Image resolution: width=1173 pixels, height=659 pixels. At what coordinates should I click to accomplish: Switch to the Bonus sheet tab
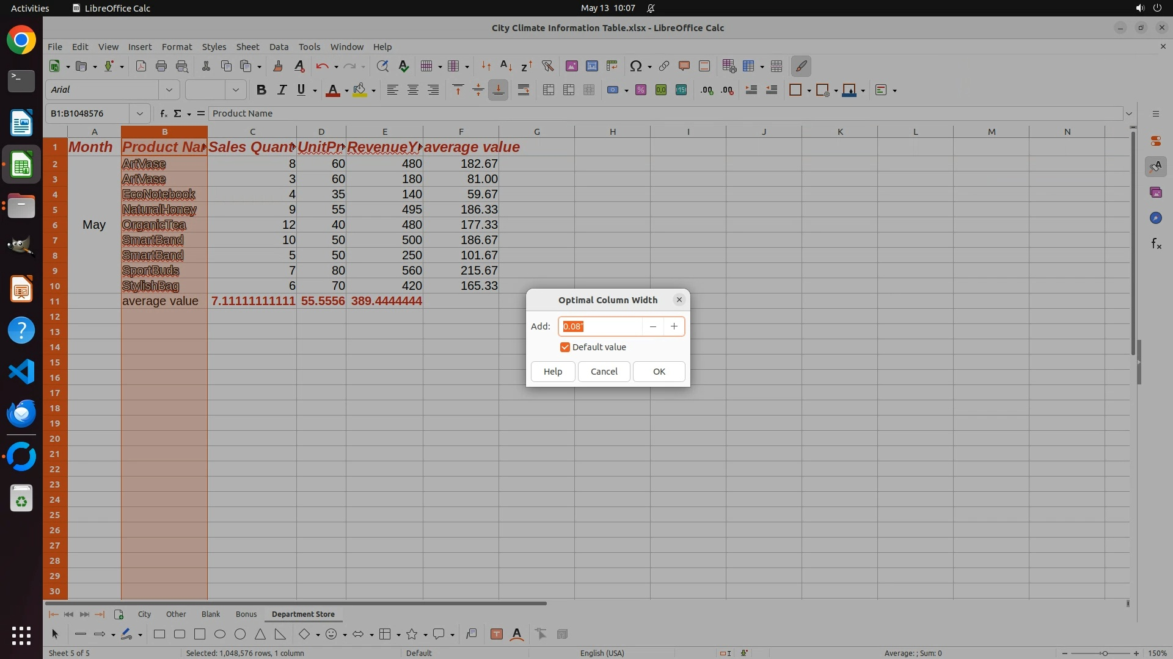(x=246, y=614)
